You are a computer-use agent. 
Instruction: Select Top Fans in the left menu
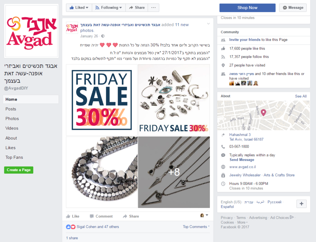[x=14, y=157]
